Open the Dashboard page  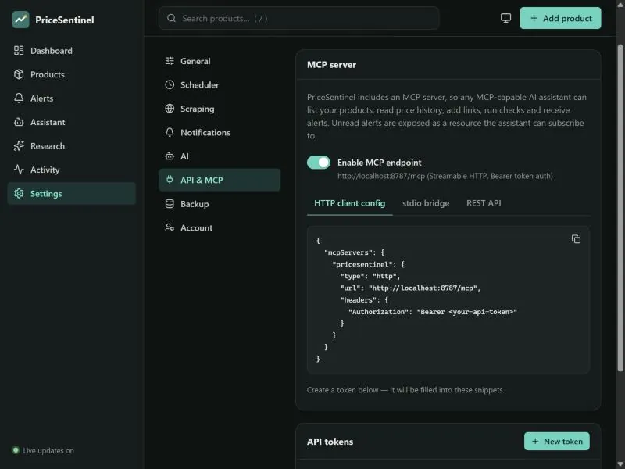[72, 51]
